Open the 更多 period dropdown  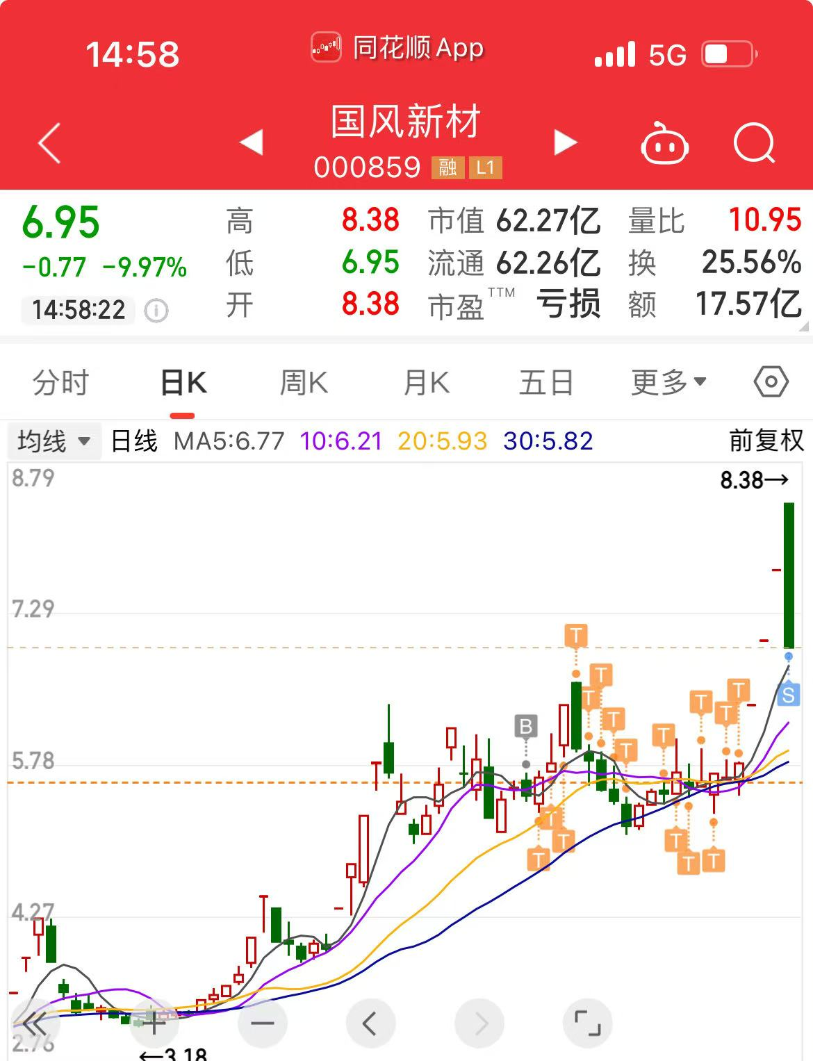pos(668,382)
